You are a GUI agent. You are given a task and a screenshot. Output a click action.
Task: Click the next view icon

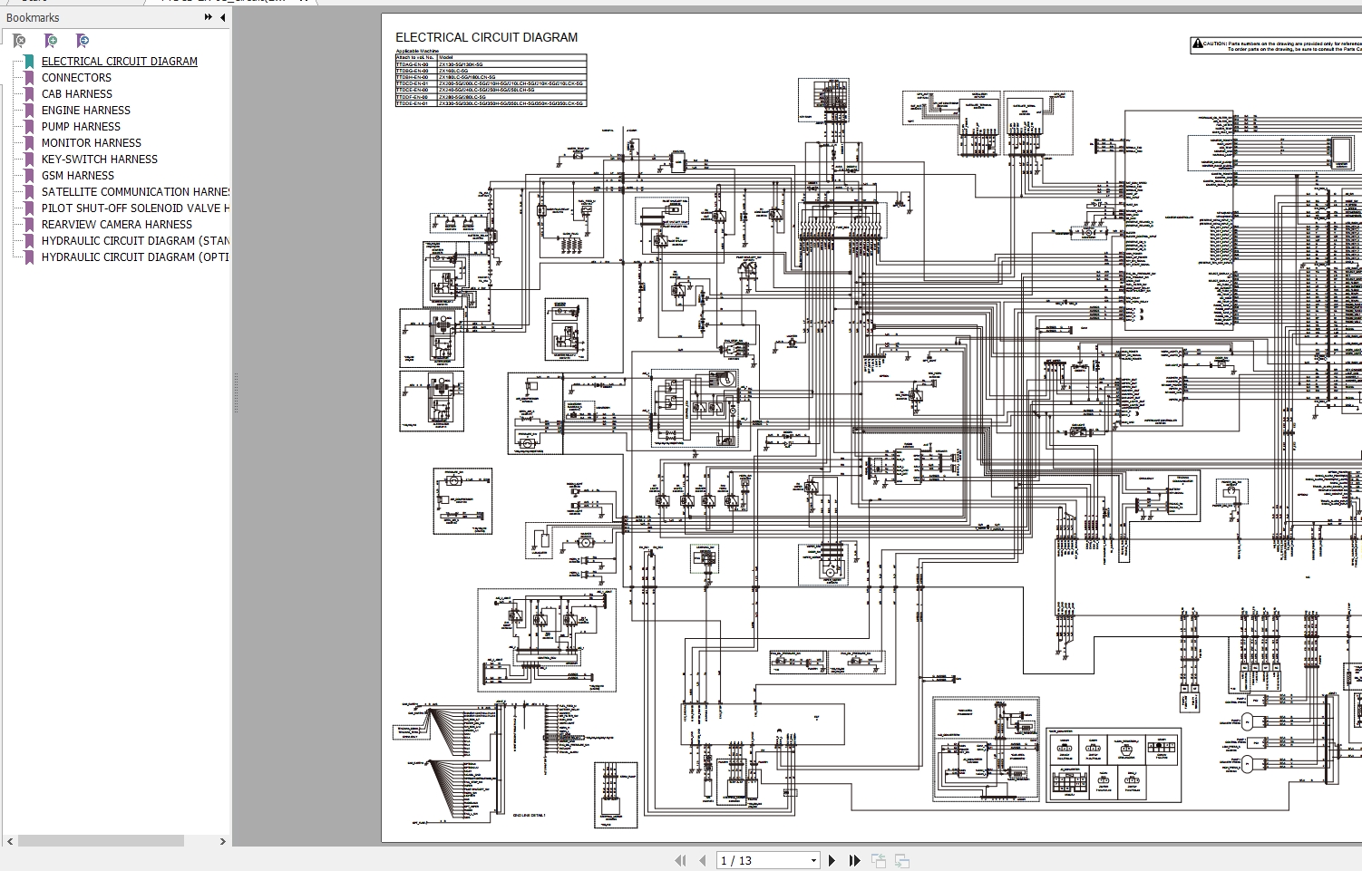click(x=901, y=860)
